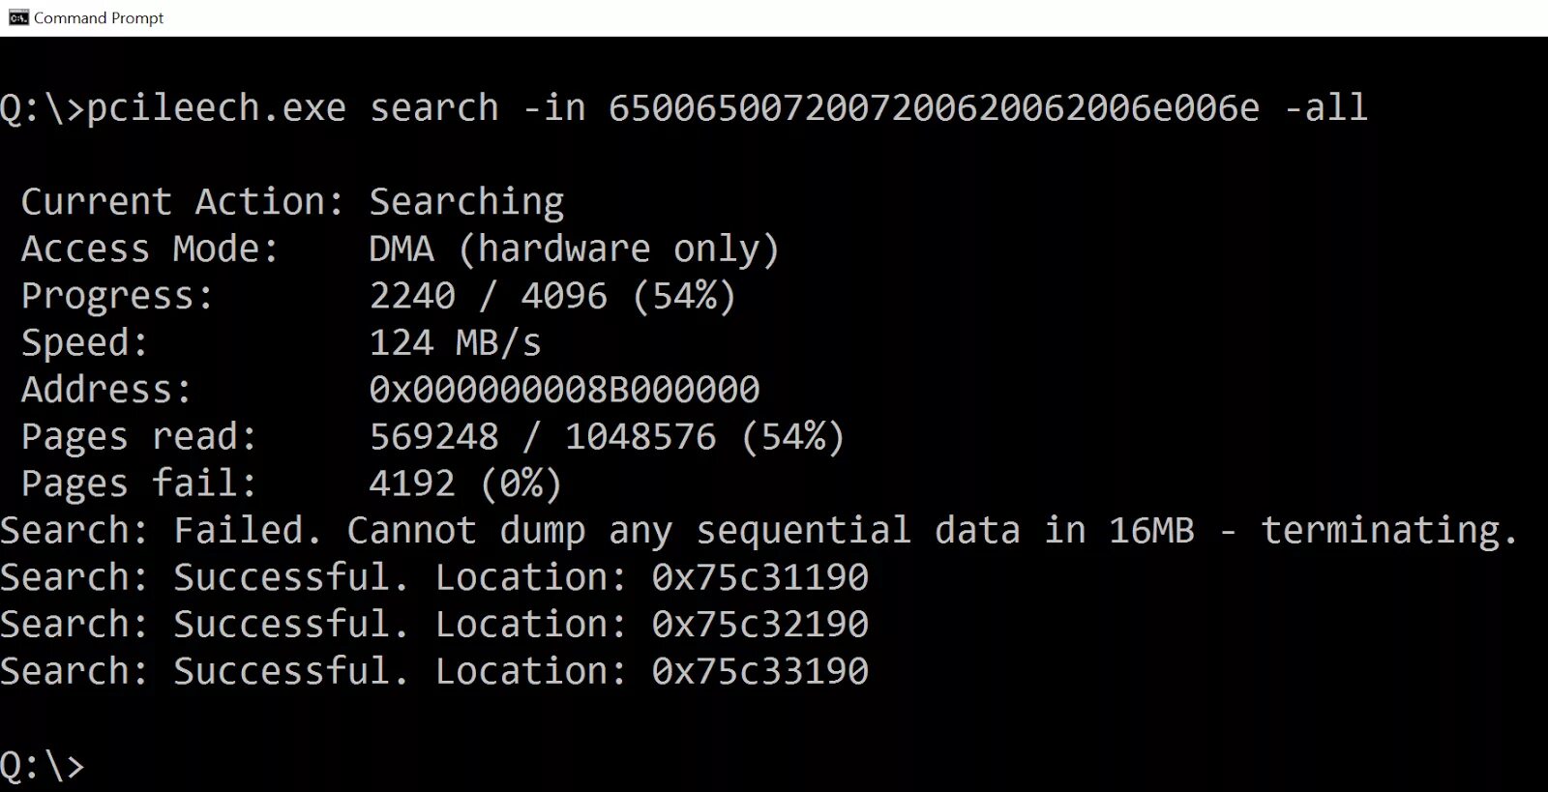
Task: Click the "DMA (hardware only)" access mode value
Action: 574,249
